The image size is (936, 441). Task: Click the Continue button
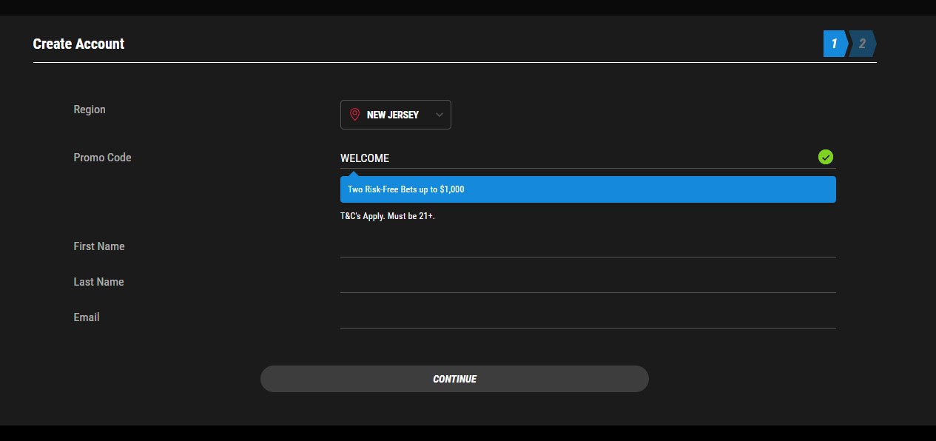pyautogui.click(x=454, y=379)
